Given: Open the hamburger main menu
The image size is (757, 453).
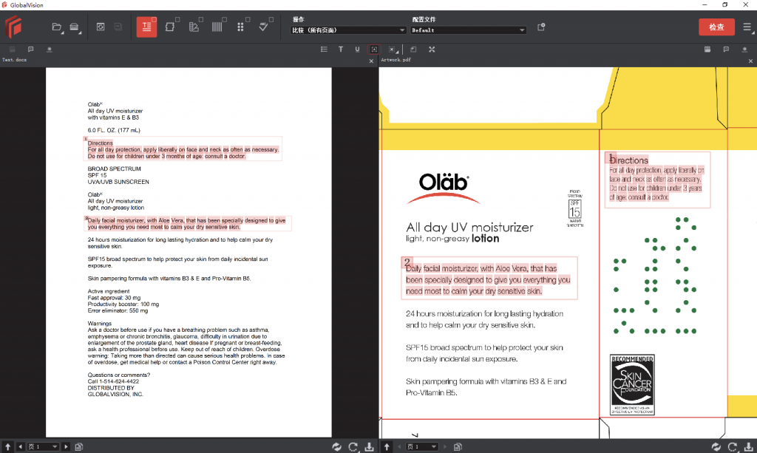Looking at the screenshot, I should tap(747, 27).
